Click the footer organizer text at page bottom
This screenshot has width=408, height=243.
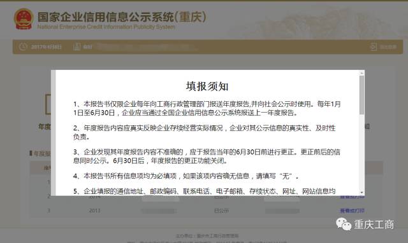207,236
